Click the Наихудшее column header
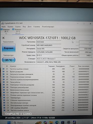93x124 pixels. (60, 66)
